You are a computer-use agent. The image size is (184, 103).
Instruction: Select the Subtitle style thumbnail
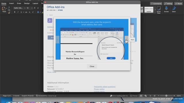pyautogui.click(x=149, y=9)
